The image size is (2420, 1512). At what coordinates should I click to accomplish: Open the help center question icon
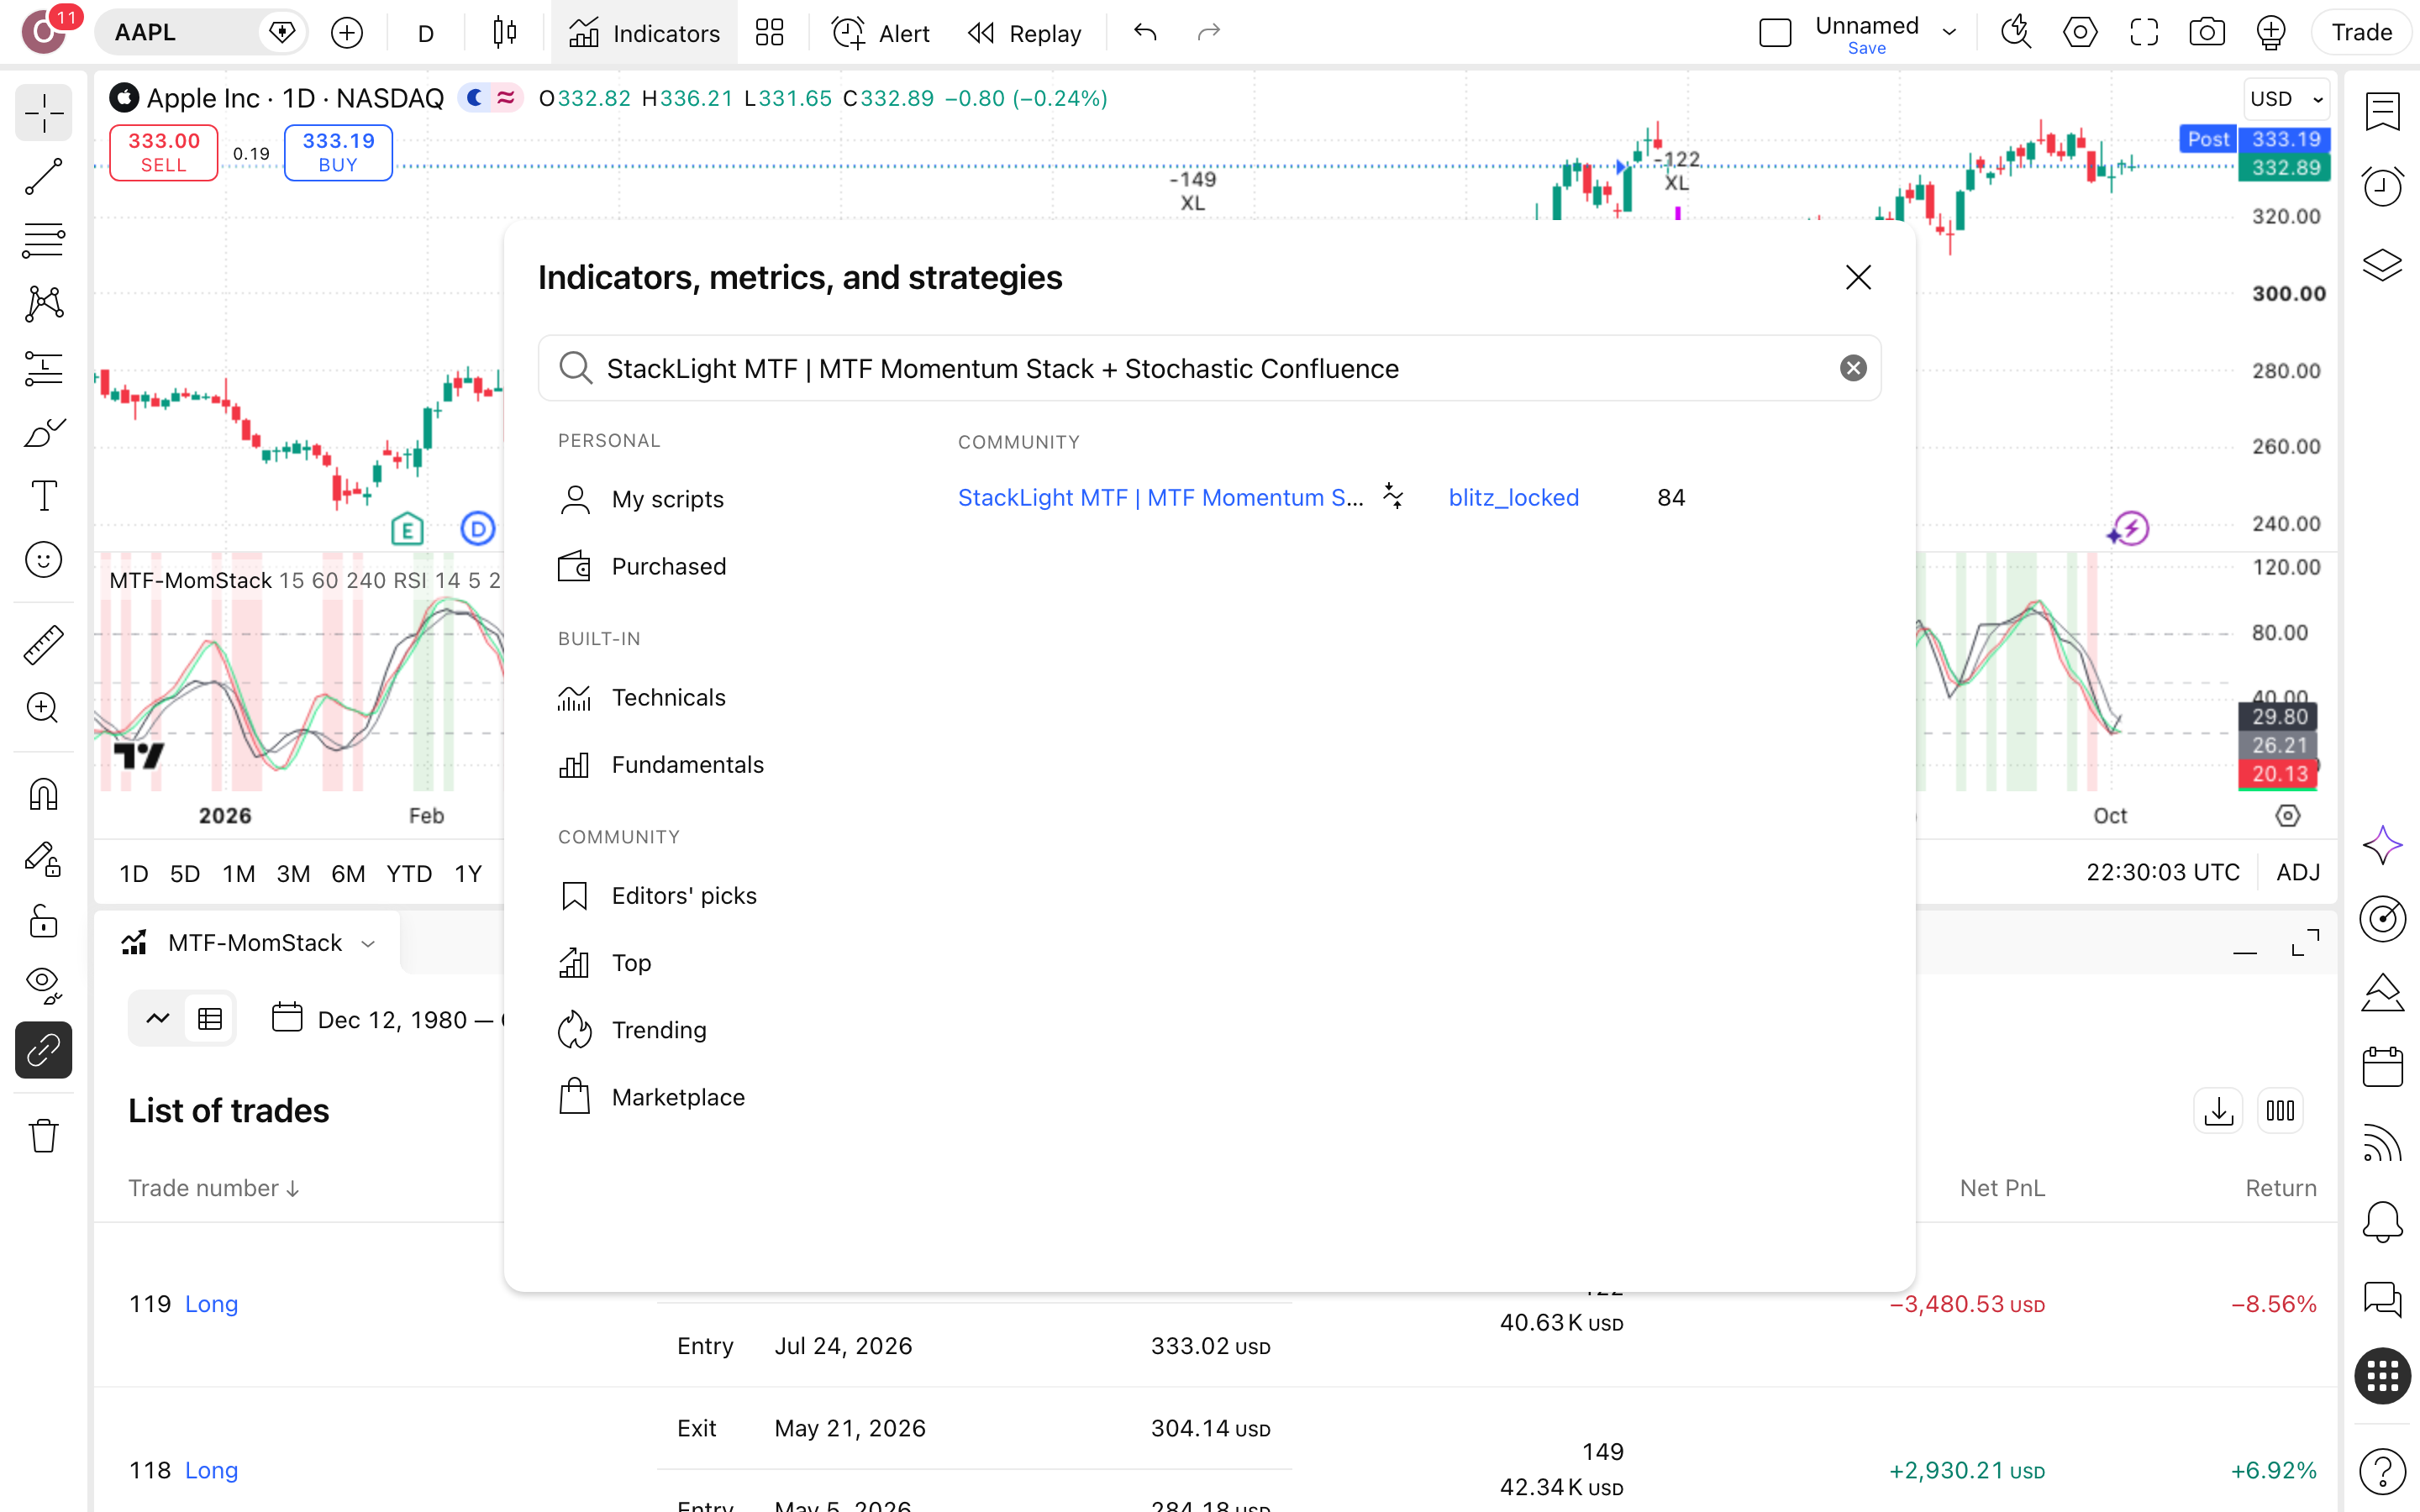point(2383,1471)
